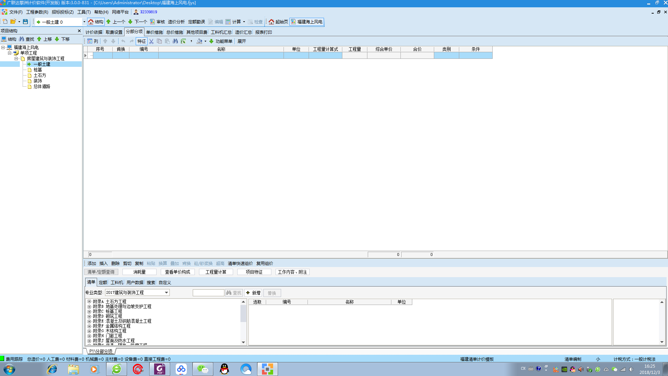Click the 工作内容、附注 button
This screenshot has height=376, width=668.
point(292,272)
